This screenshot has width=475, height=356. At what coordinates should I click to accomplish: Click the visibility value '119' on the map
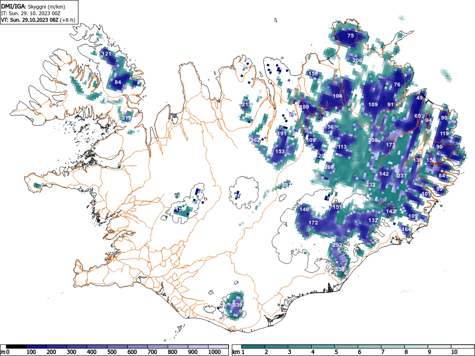pyautogui.click(x=444, y=133)
